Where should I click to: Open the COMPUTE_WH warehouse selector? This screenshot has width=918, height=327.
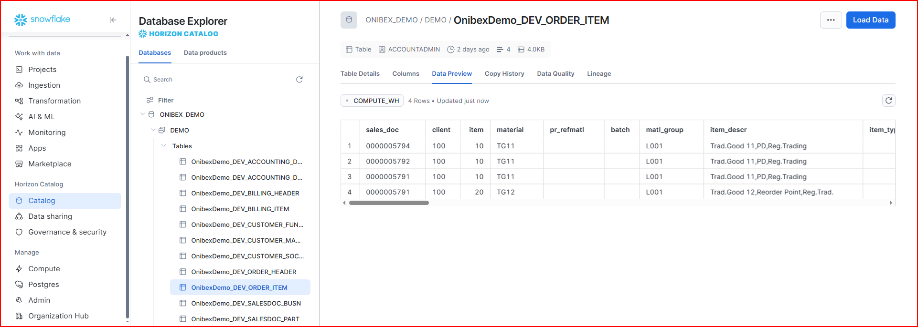(x=372, y=101)
